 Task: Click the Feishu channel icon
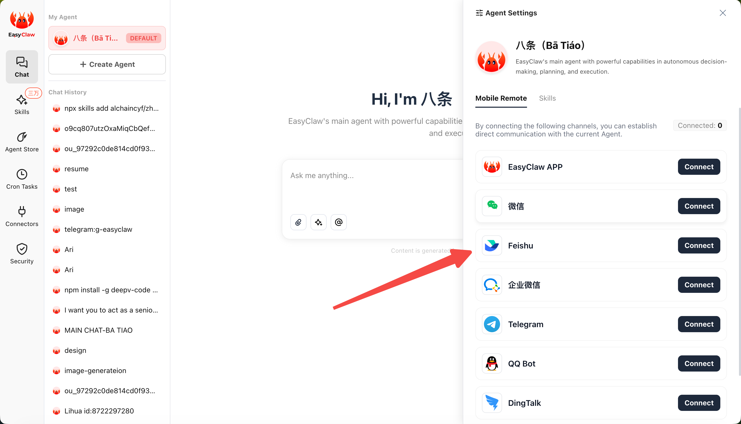(492, 245)
